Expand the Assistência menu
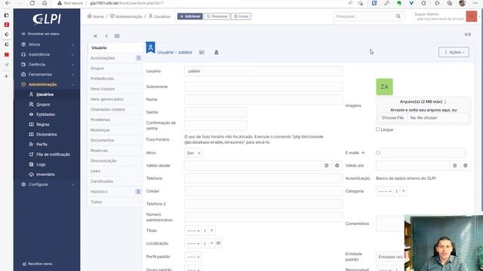This screenshot has height=271, width=483. (47, 54)
